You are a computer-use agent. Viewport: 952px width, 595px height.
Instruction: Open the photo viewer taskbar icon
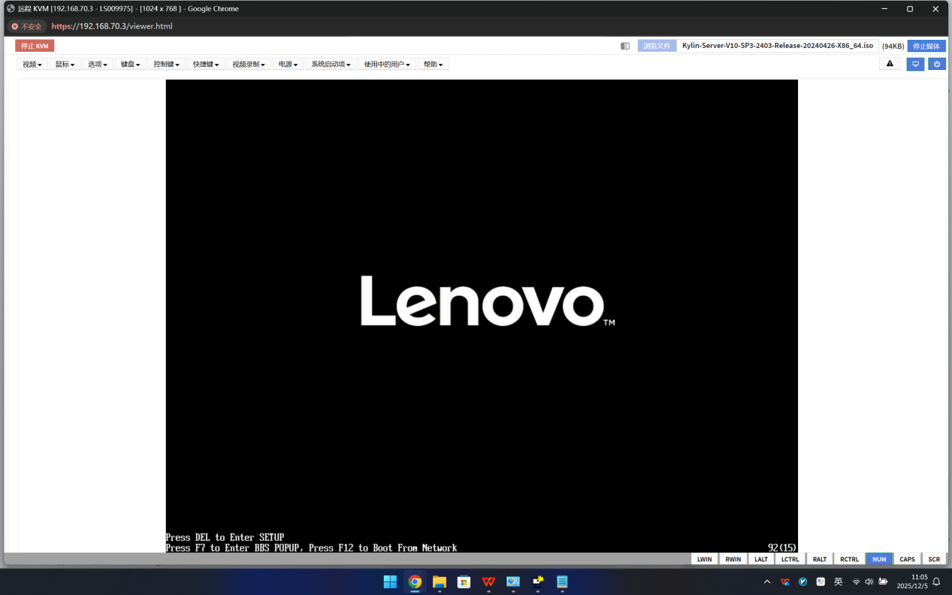tap(513, 581)
